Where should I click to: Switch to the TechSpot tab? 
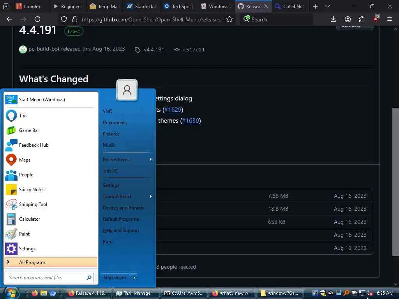tap(179, 6)
